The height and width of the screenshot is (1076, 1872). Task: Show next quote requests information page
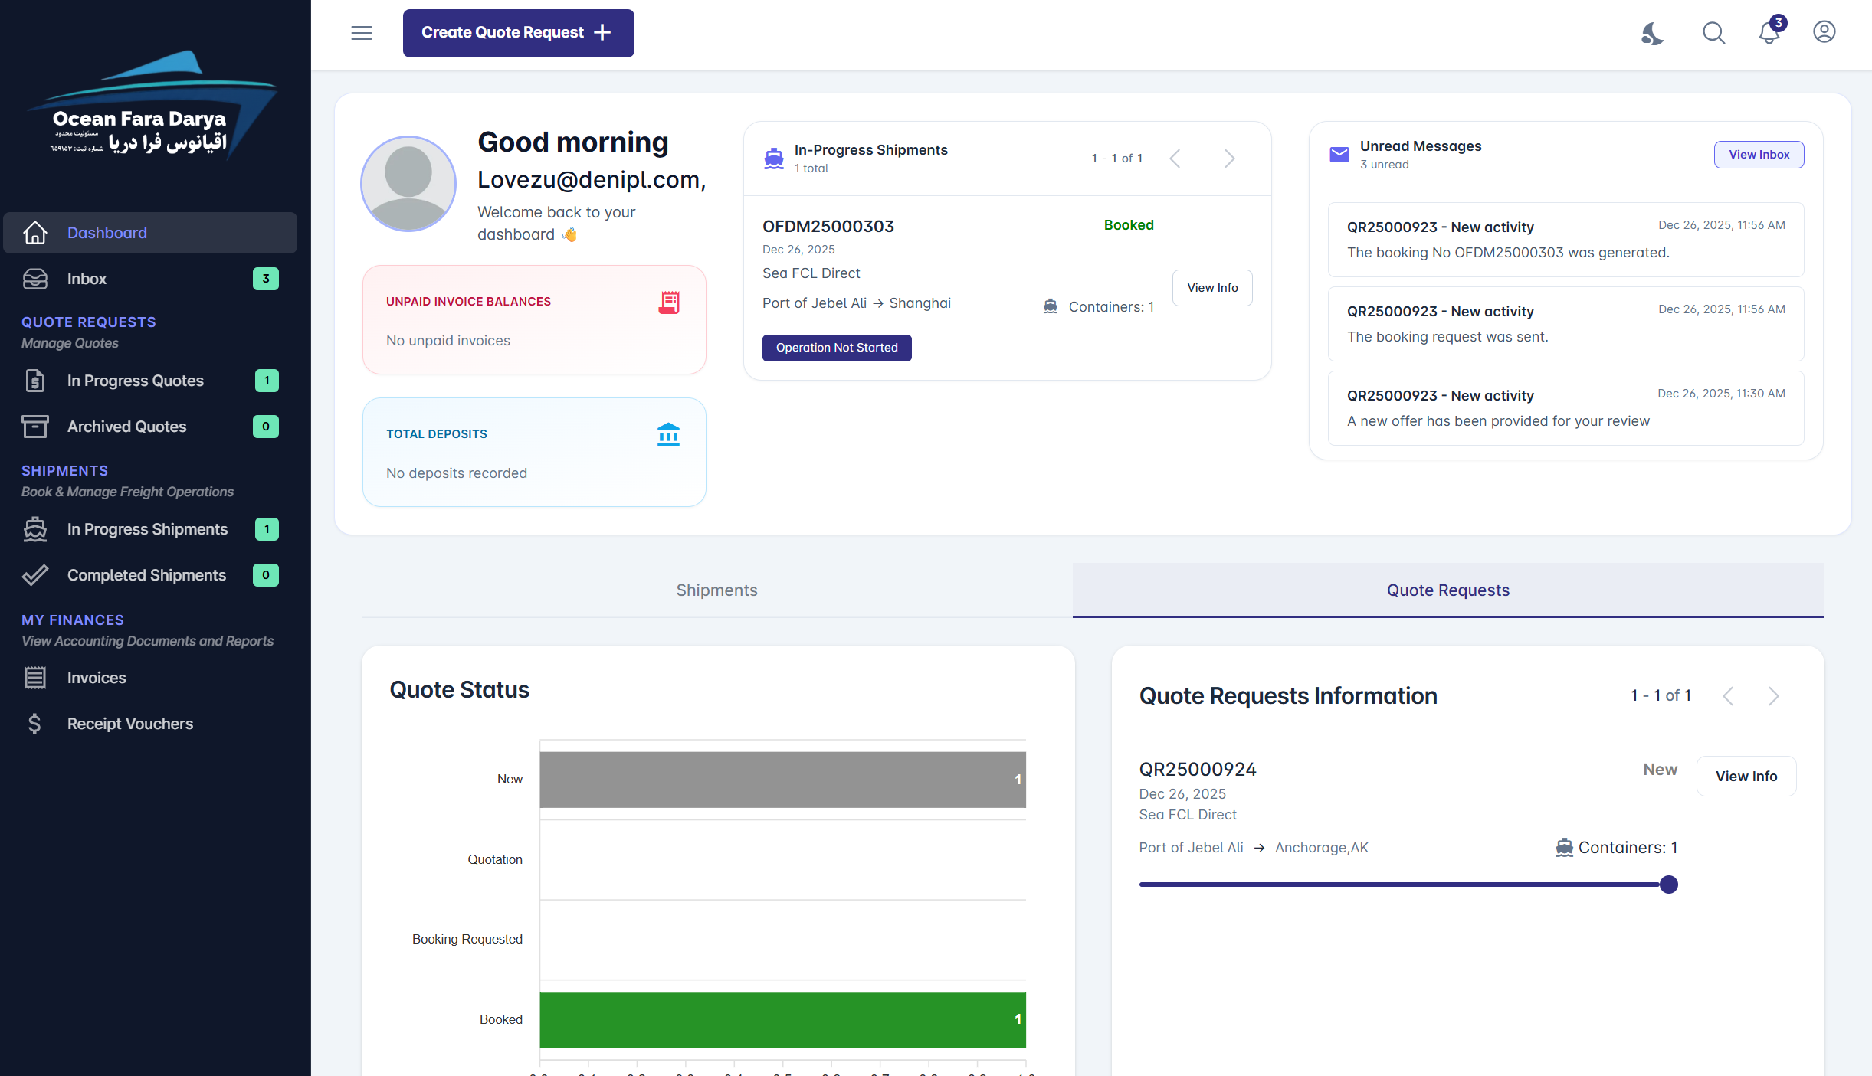1773,696
